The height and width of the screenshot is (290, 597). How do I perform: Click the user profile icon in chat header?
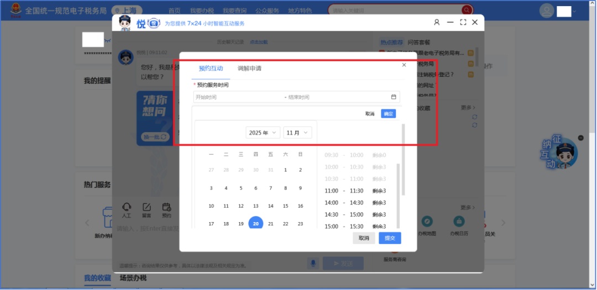pyautogui.click(x=437, y=23)
